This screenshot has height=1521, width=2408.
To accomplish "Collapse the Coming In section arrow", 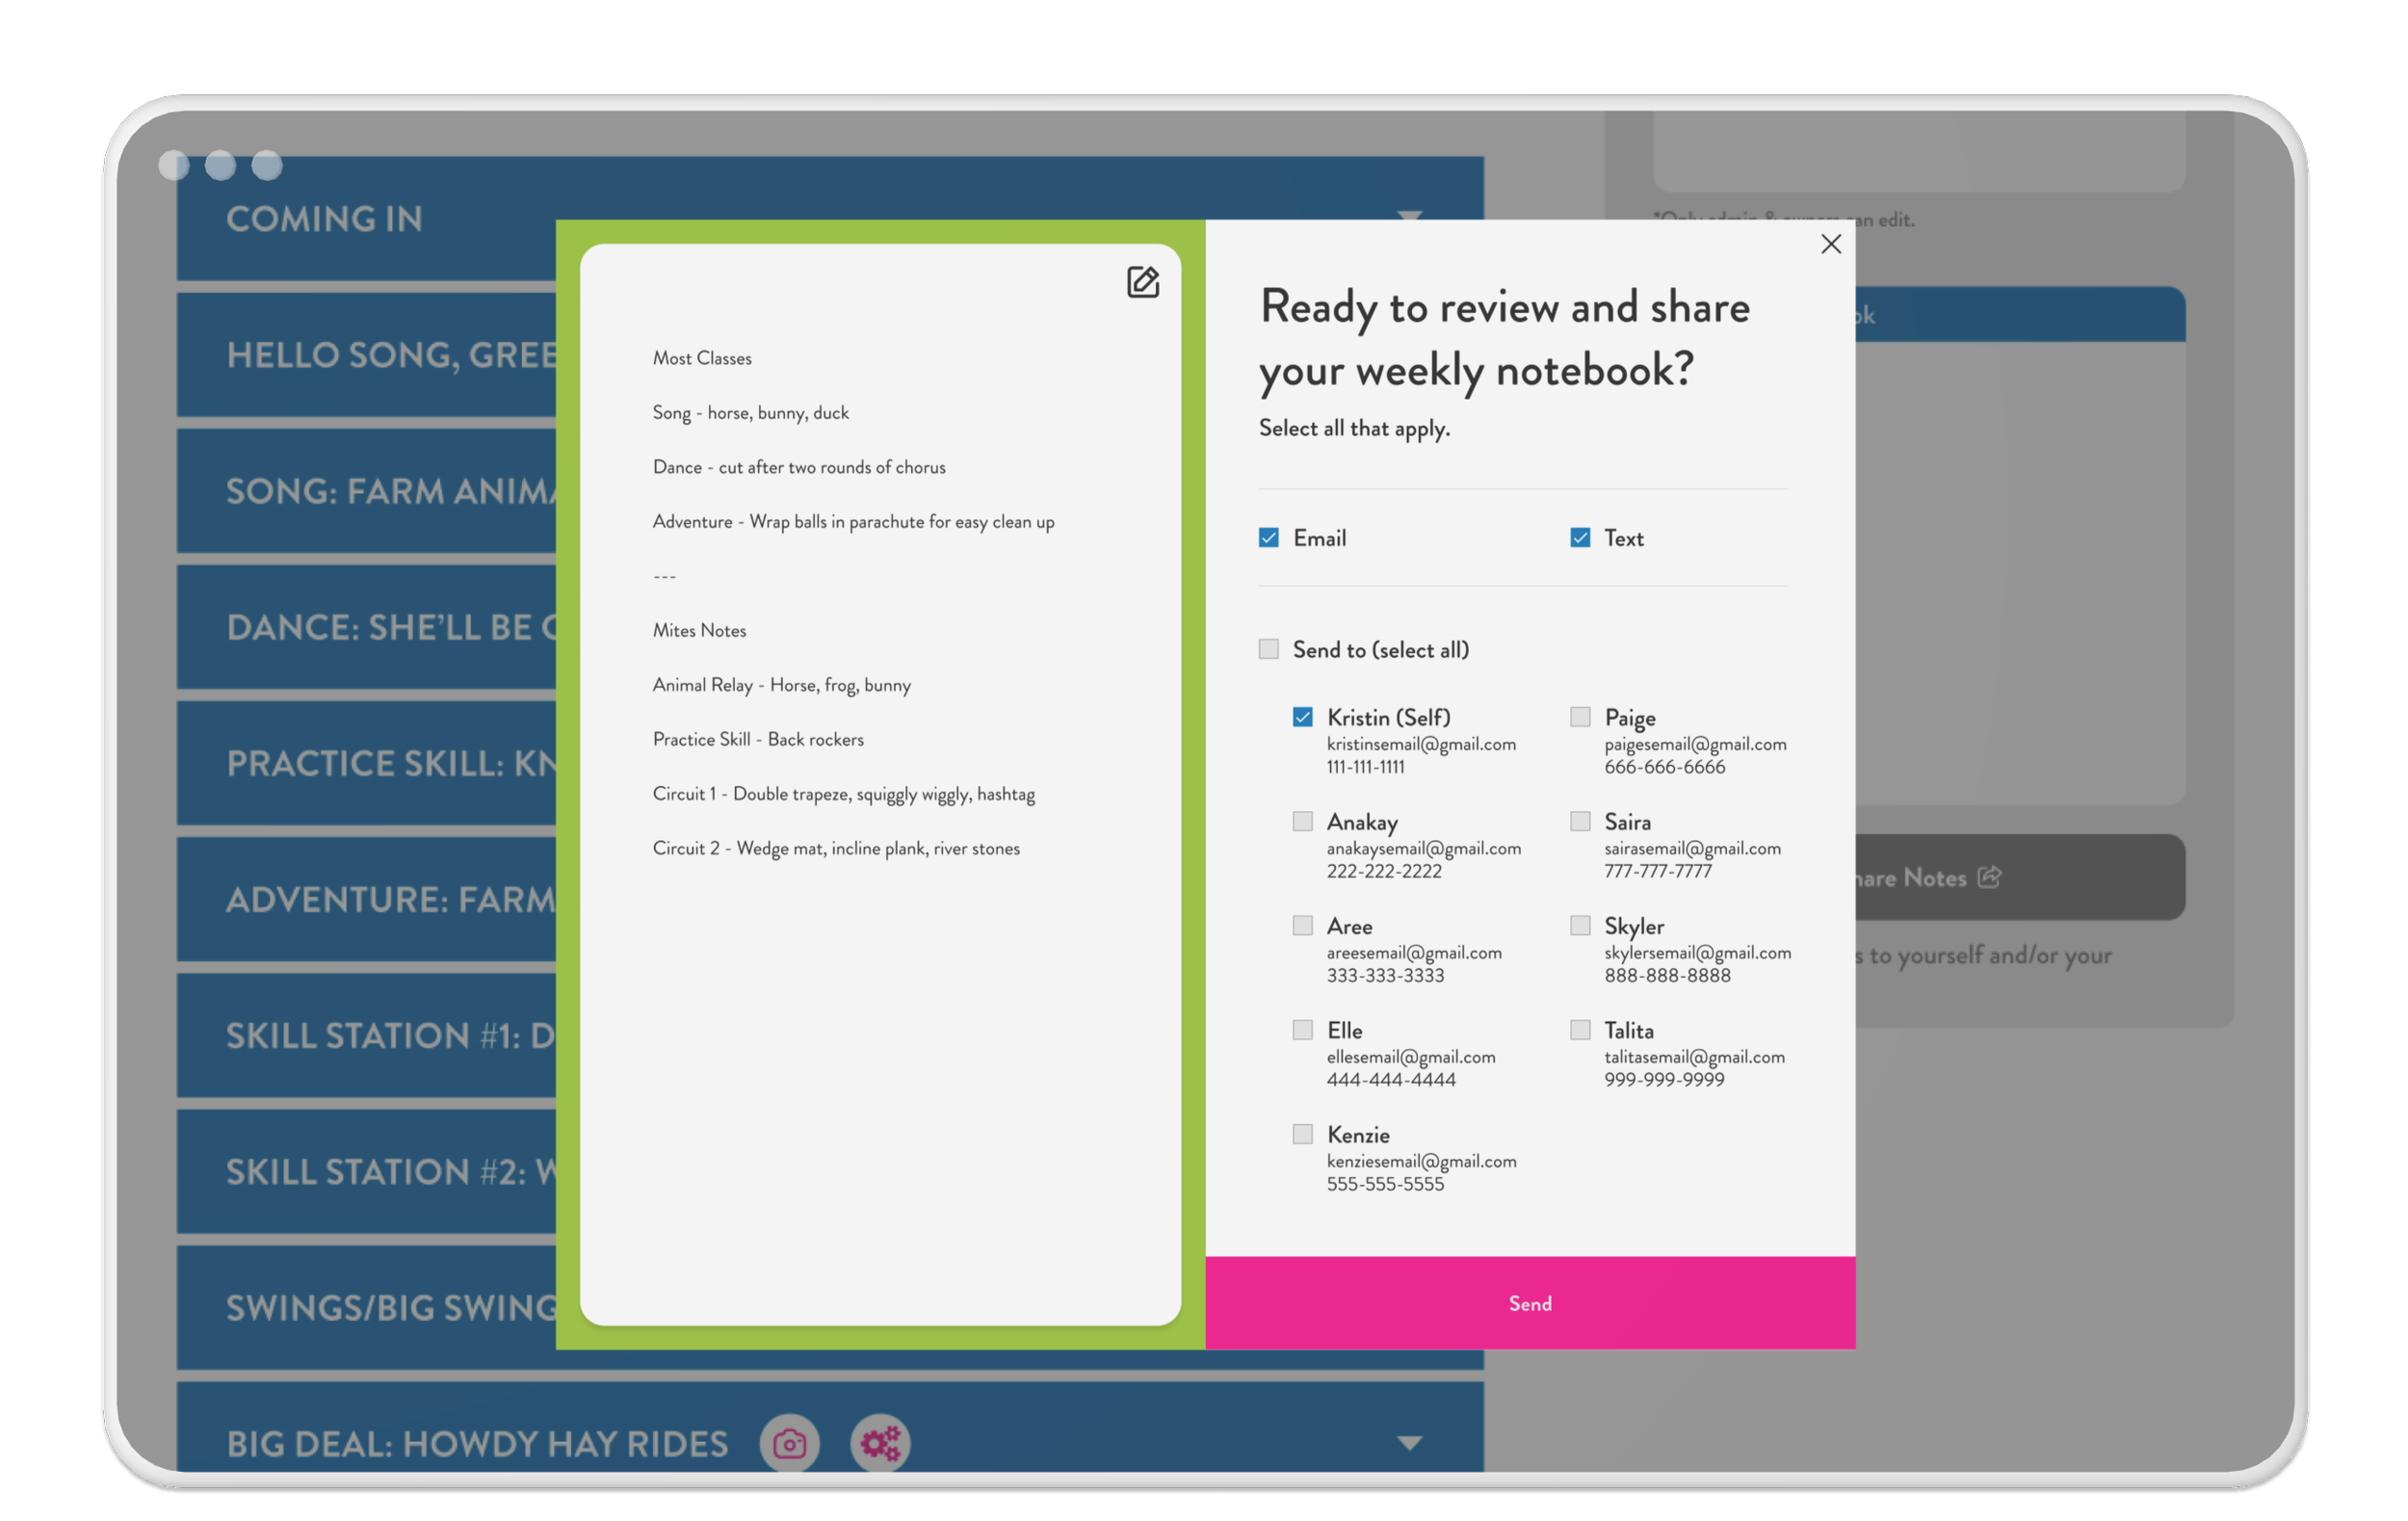I will (1409, 214).
